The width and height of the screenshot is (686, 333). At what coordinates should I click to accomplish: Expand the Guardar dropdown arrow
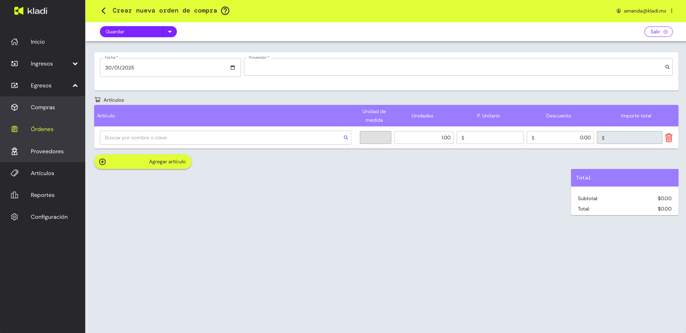(170, 32)
